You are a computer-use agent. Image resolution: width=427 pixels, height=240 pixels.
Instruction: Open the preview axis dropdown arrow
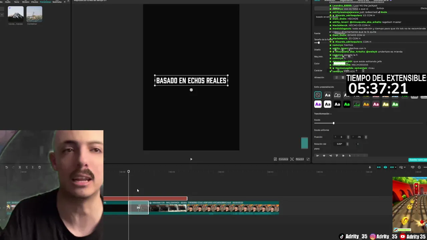pos(405,167)
